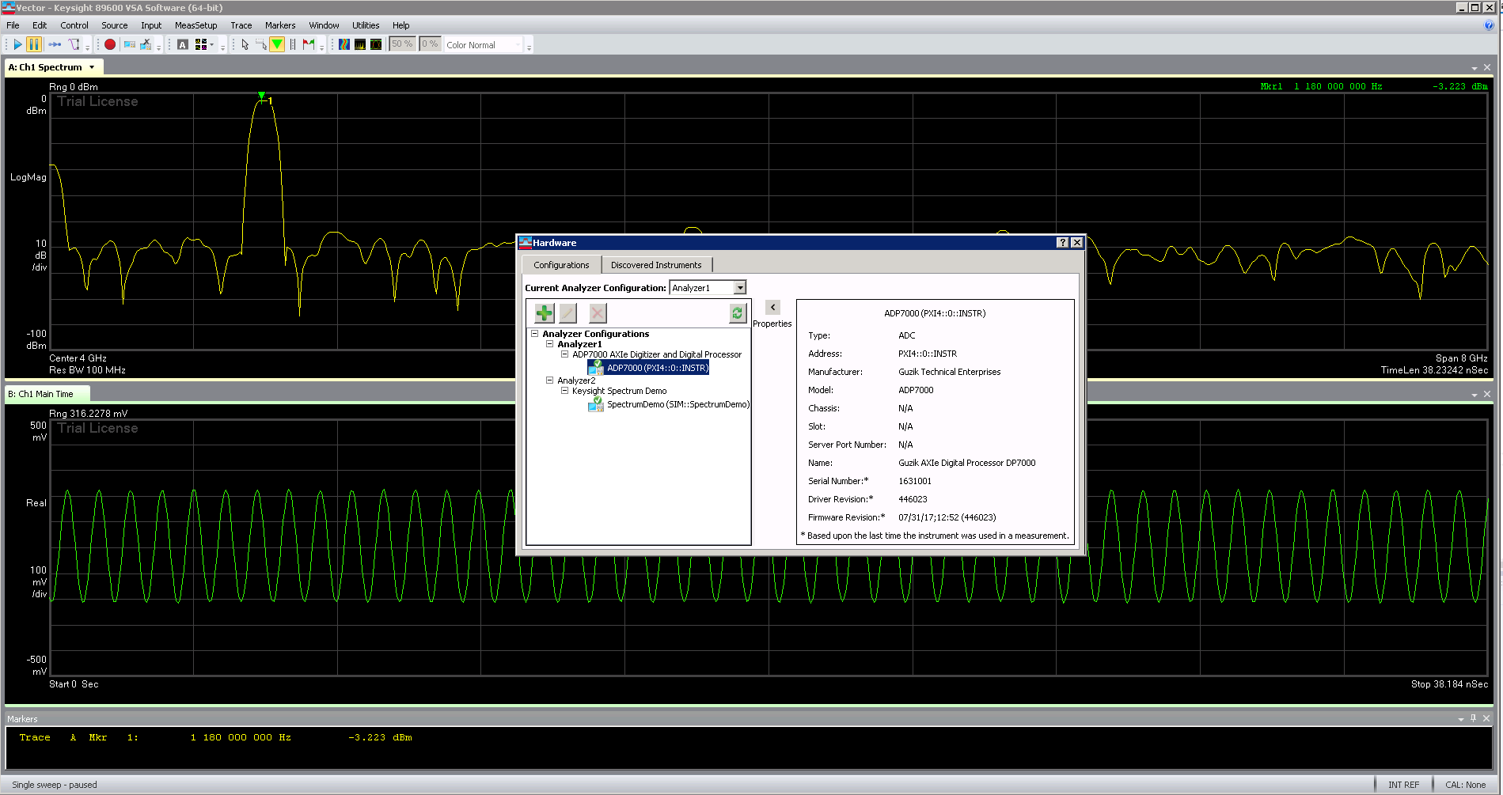Open the Source menu

[114, 25]
